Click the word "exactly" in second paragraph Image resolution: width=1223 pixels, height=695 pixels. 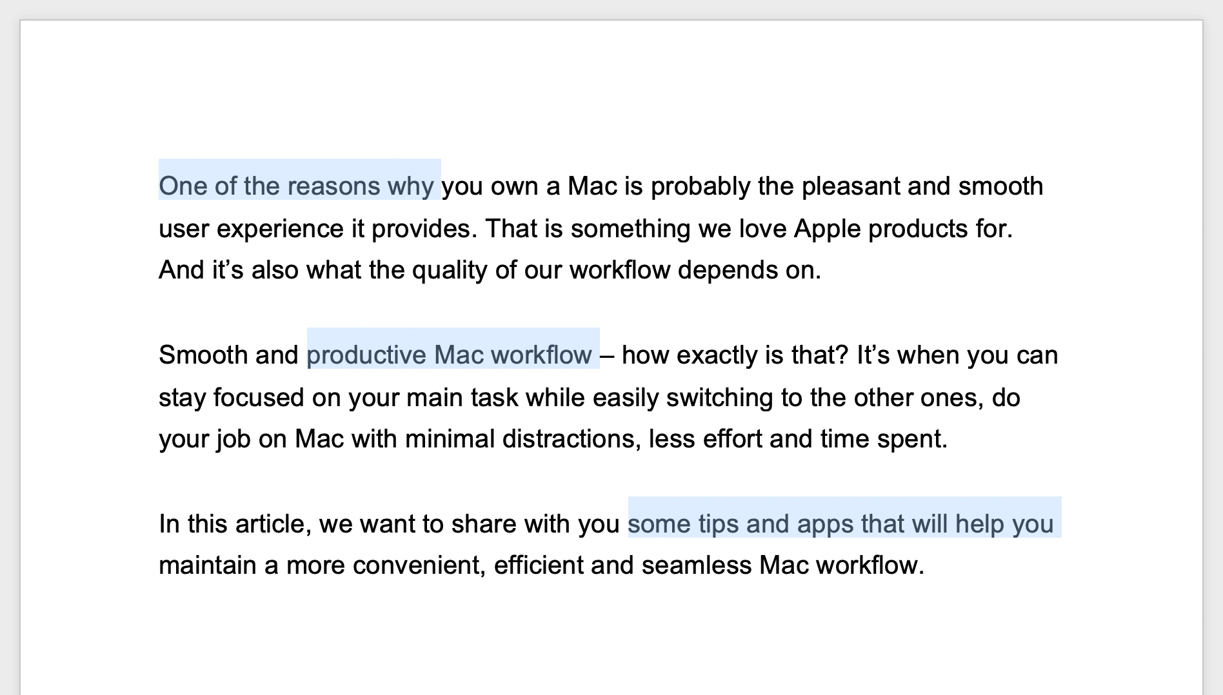(717, 355)
